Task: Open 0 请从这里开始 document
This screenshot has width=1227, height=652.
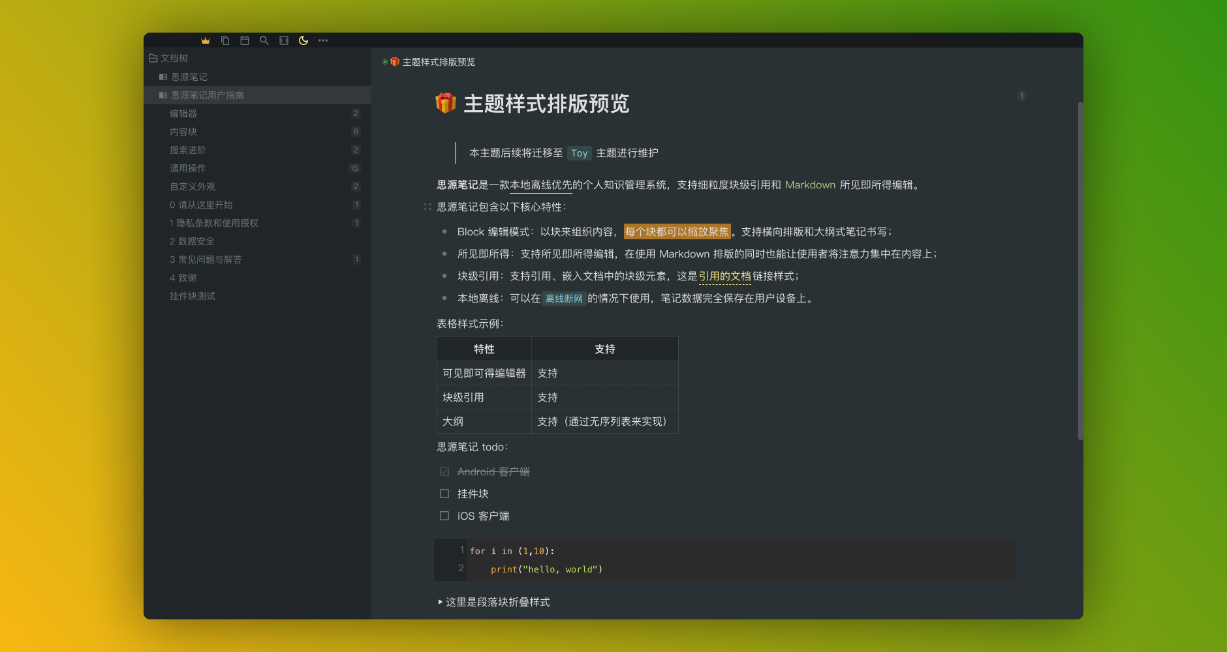Action: (257, 205)
